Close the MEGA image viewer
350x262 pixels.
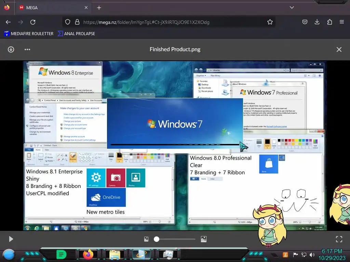(339, 49)
